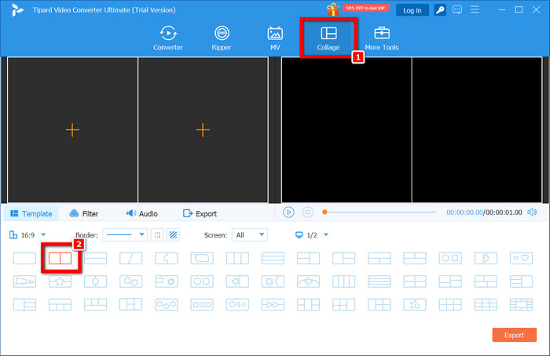Click the Log in button
The image size is (550, 356).
pyautogui.click(x=412, y=10)
